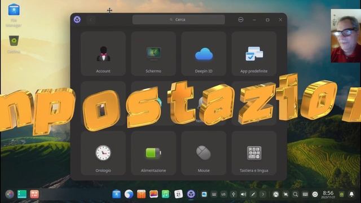Open the Deepin ID cloud tile
The height and width of the screenshot is (203, 361).
tap(204, 54)
